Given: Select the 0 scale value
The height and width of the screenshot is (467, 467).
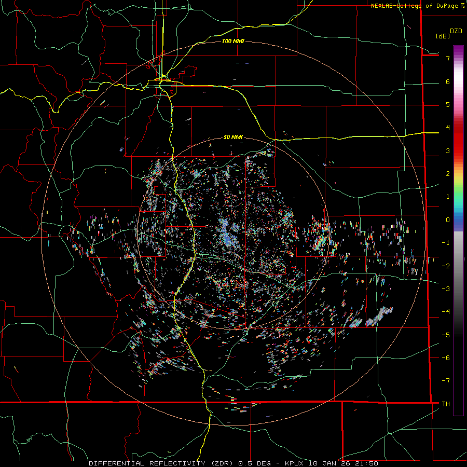Looking at the screenshot, I should [x=448, y=220].
